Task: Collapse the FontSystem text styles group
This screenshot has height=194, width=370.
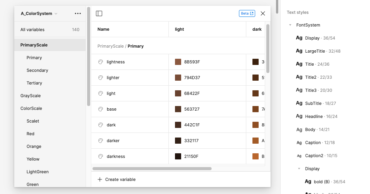Action: (290, 25)
